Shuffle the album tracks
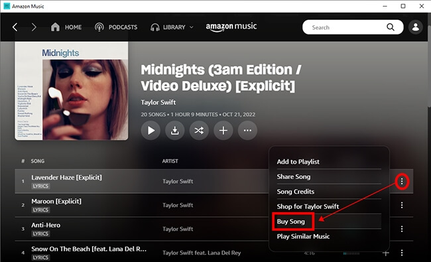 199,131
